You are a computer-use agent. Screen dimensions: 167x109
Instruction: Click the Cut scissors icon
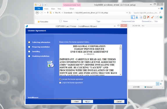click(x=137, y=17)
